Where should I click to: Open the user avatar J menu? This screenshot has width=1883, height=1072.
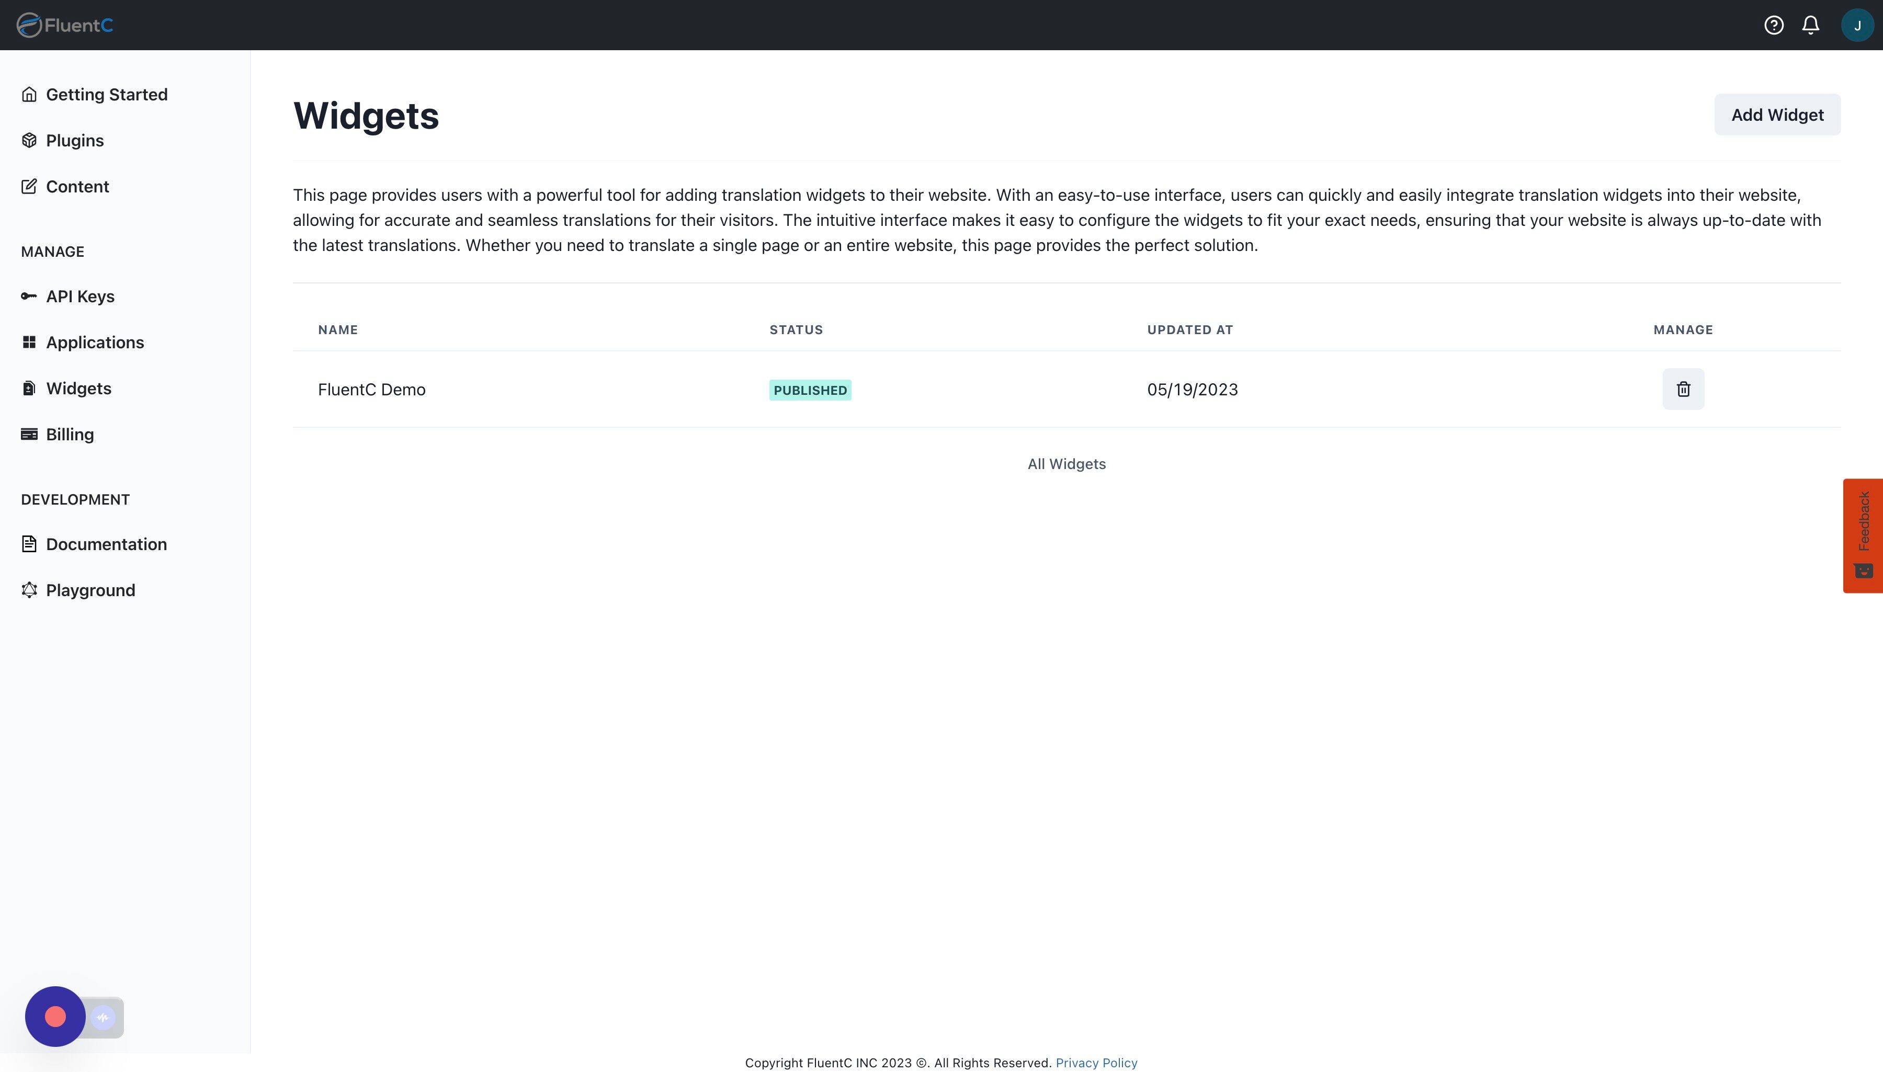1856,25
